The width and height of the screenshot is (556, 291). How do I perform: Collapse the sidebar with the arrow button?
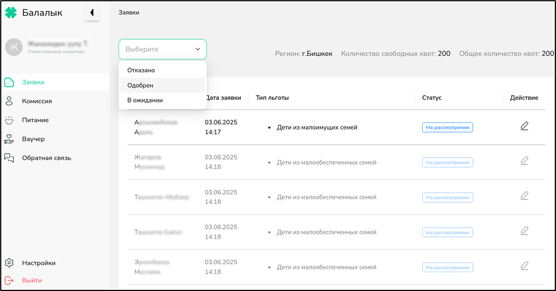tap(92, 13)
